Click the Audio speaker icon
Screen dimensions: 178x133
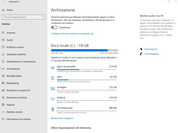point(3,40)
